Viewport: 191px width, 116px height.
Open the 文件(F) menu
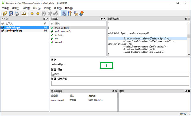(x=5, y=8)
